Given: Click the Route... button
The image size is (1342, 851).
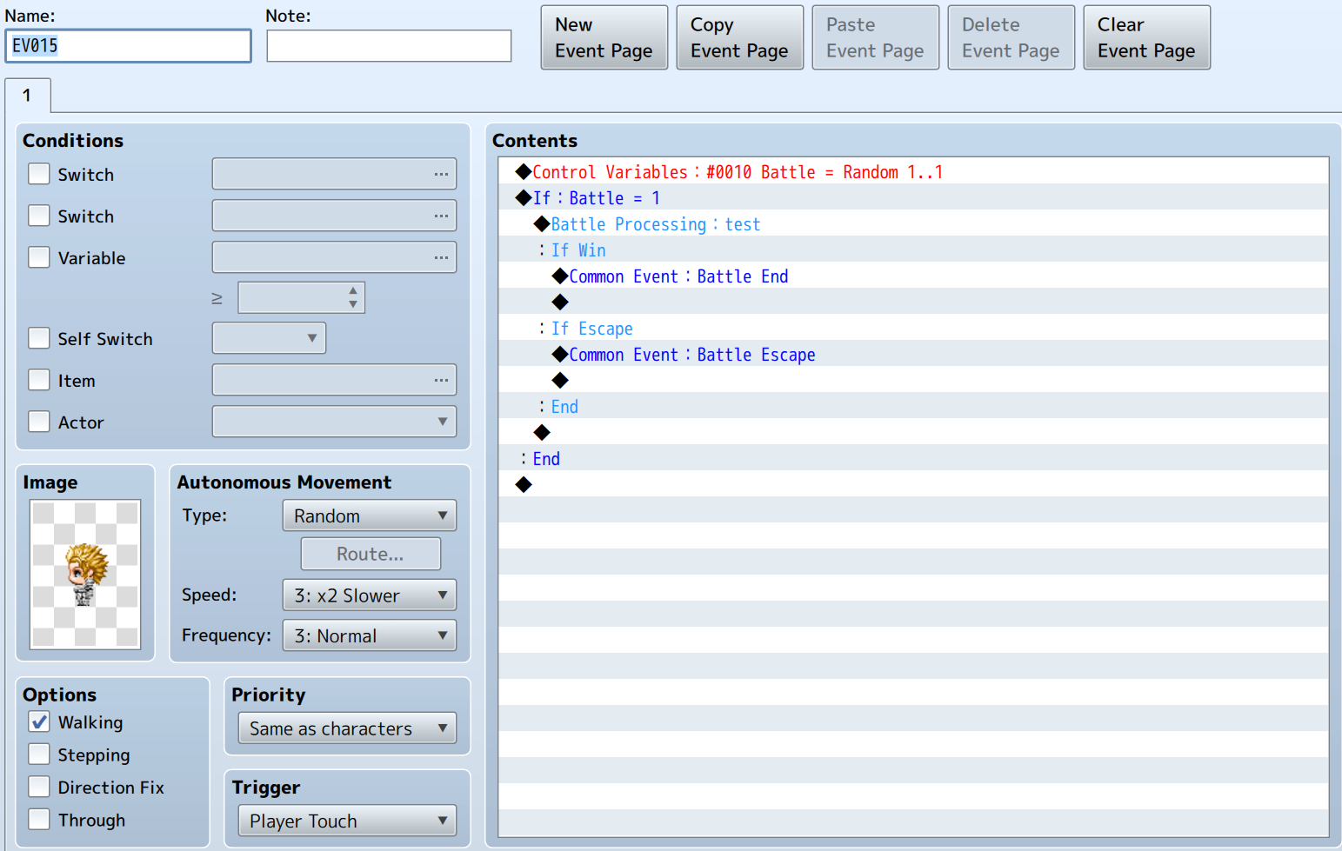Looking at the screenshot, I should tap(371, 554).
